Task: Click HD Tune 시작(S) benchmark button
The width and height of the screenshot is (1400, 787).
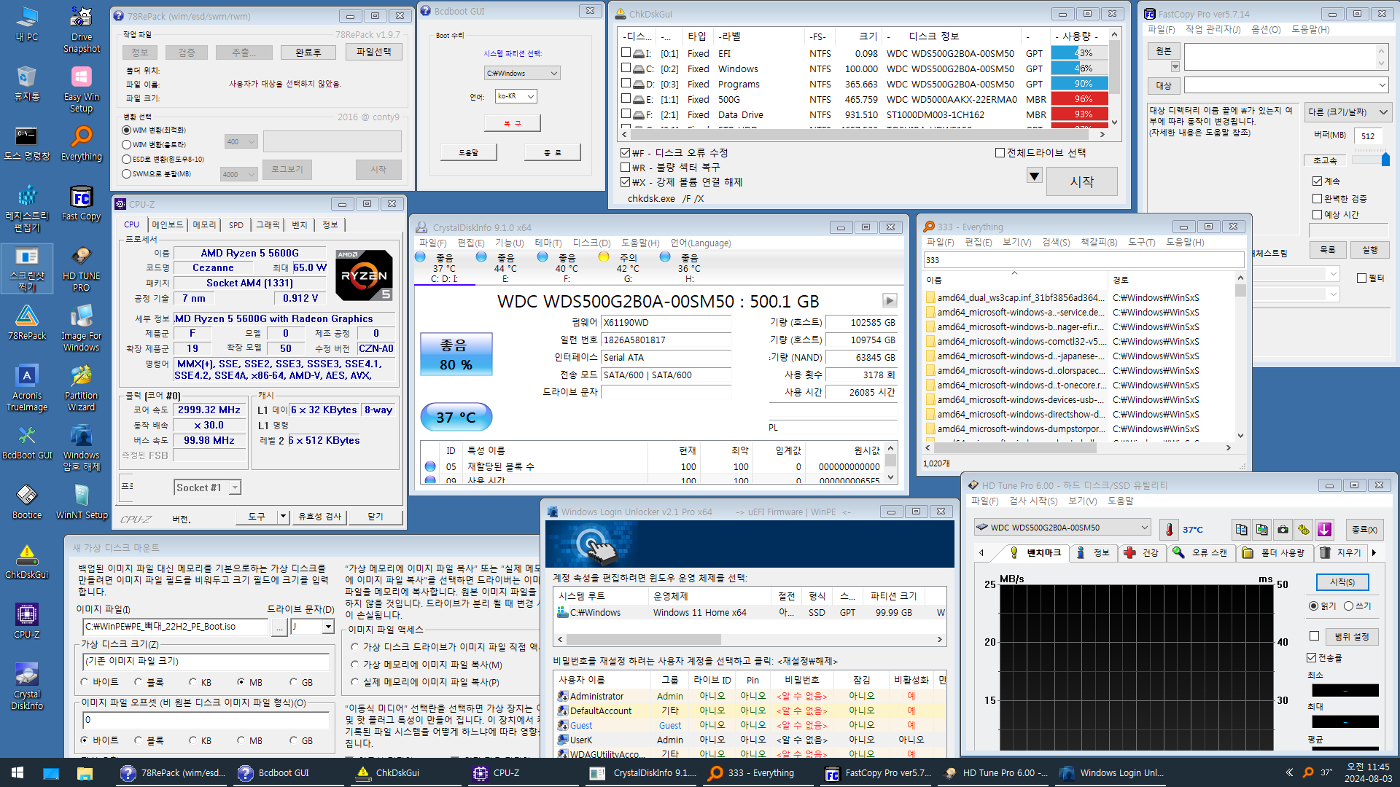Action: [1342, 582]
